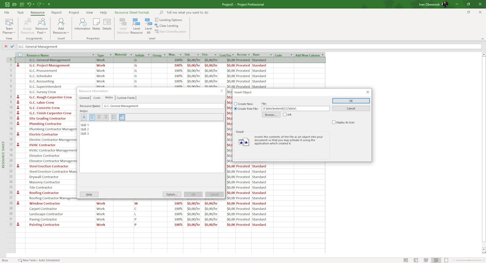Viewport: 486px width, 263px height.
Task: Enable the Link checkbox
Action: pos(284,114)
